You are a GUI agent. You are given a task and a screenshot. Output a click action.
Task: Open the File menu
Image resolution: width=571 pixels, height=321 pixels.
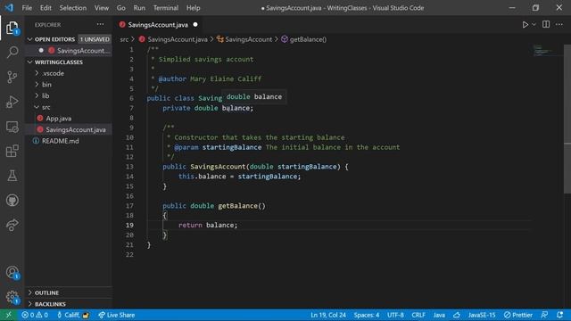coord(27,8)
